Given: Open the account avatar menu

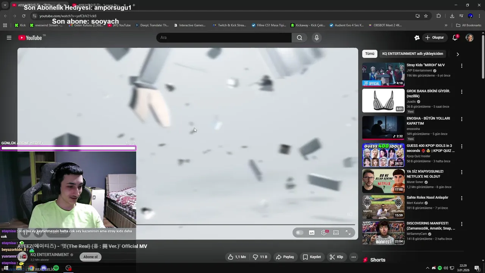Looking at the screenshot, I should tap(469, 38).
